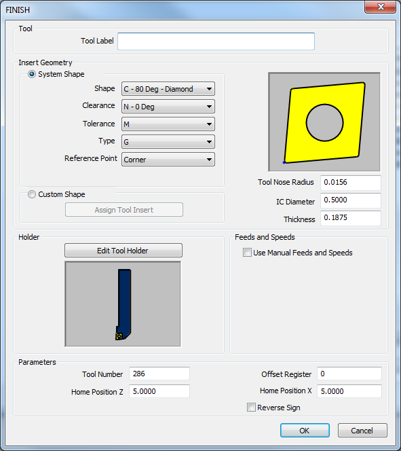The image size is (401, 451).
Task: Click the Tool Number field
Action: point(159,374)
